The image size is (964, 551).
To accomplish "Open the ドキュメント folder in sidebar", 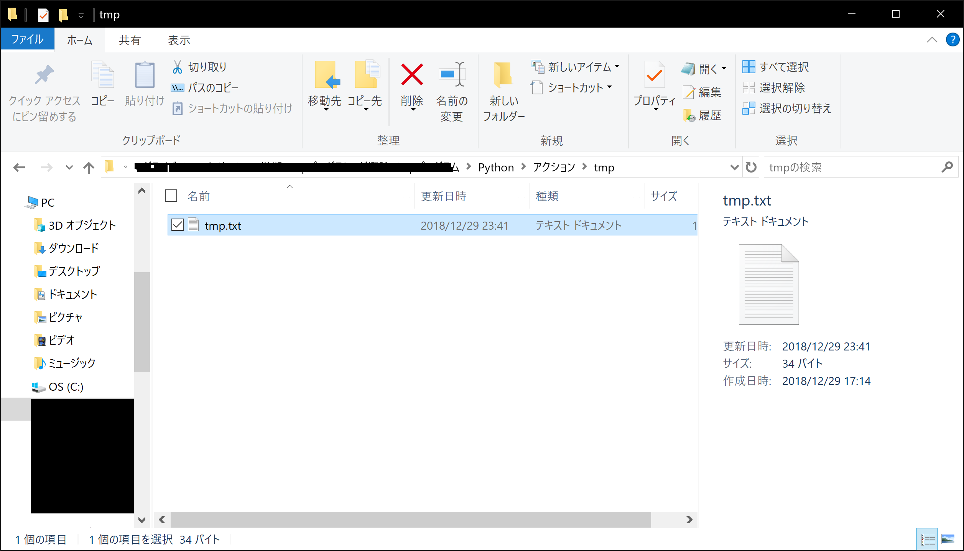I will point(72,294).
